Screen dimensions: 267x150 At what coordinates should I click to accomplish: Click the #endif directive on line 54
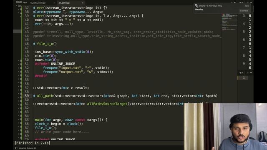(41, 76)
